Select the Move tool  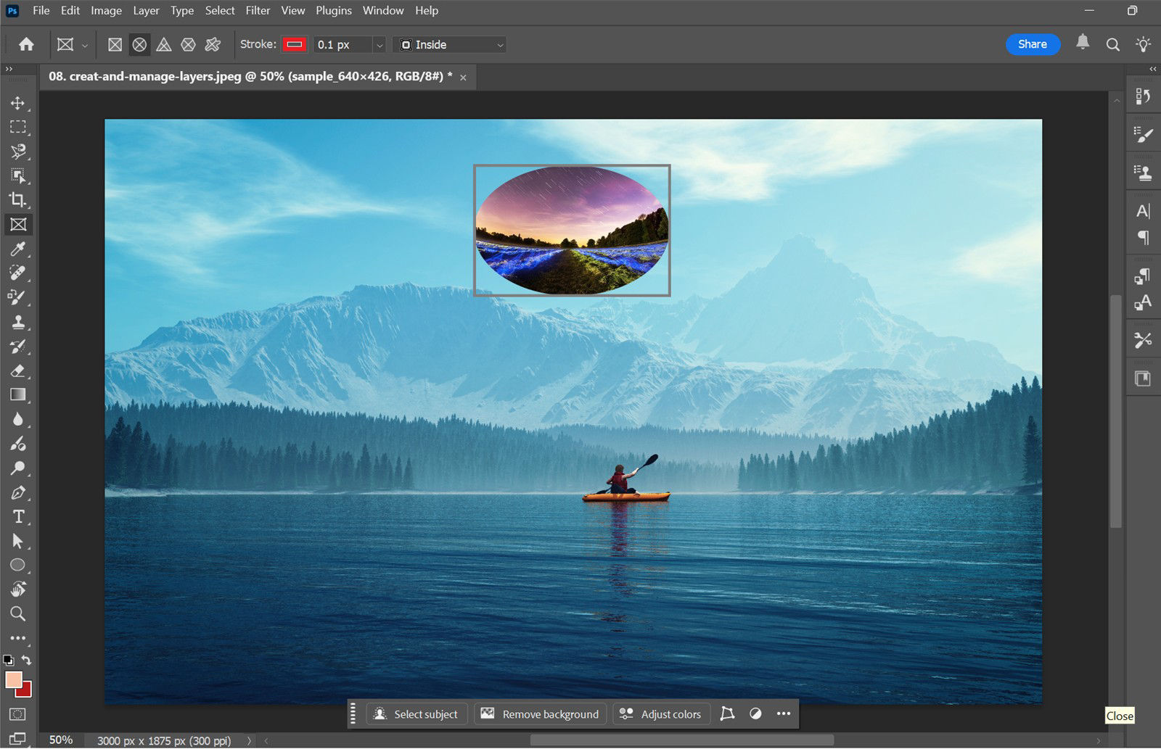point(18,103)
